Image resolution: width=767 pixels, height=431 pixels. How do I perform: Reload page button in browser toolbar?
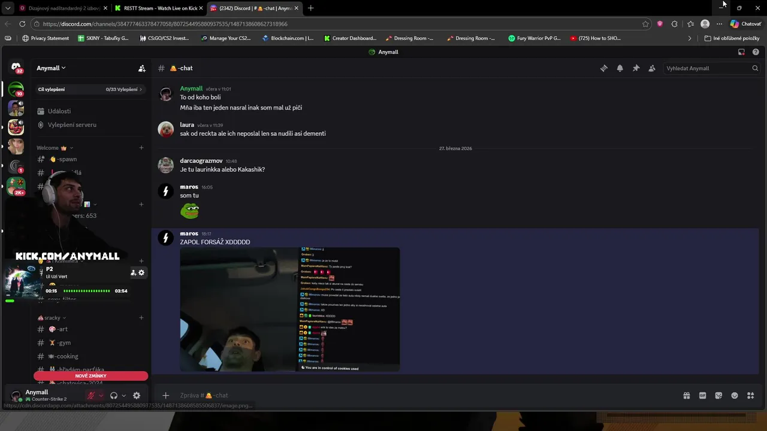point(22,24)
